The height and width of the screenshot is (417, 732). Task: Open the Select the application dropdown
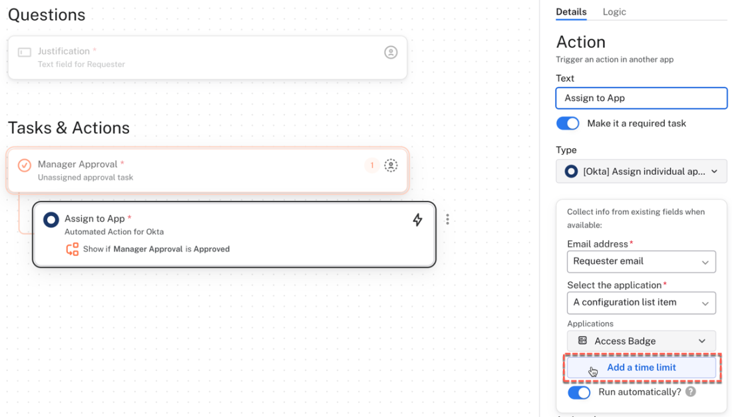click(x=641, y=303)
